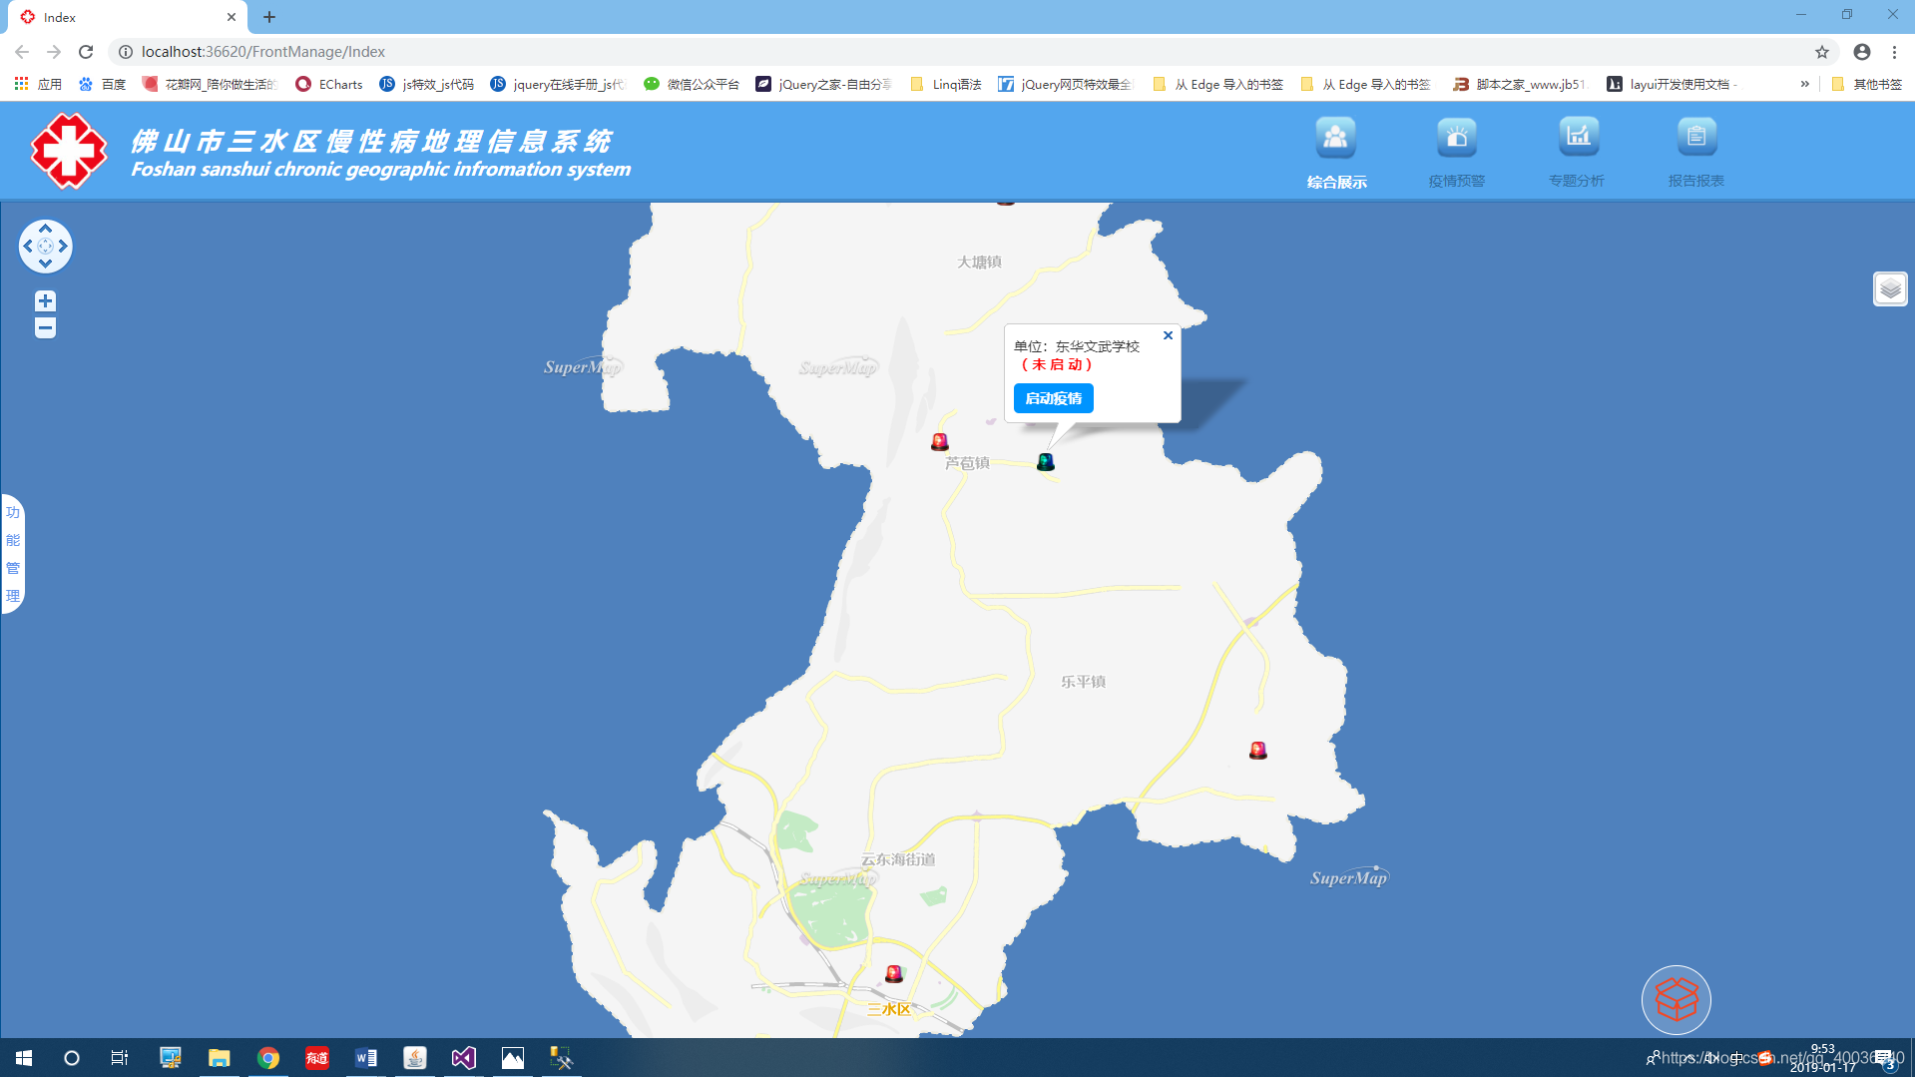The image size is (1915, 1077).
Task: Click the green alarm marker at 芦苞镇
Action: [x=1045, y=461]
